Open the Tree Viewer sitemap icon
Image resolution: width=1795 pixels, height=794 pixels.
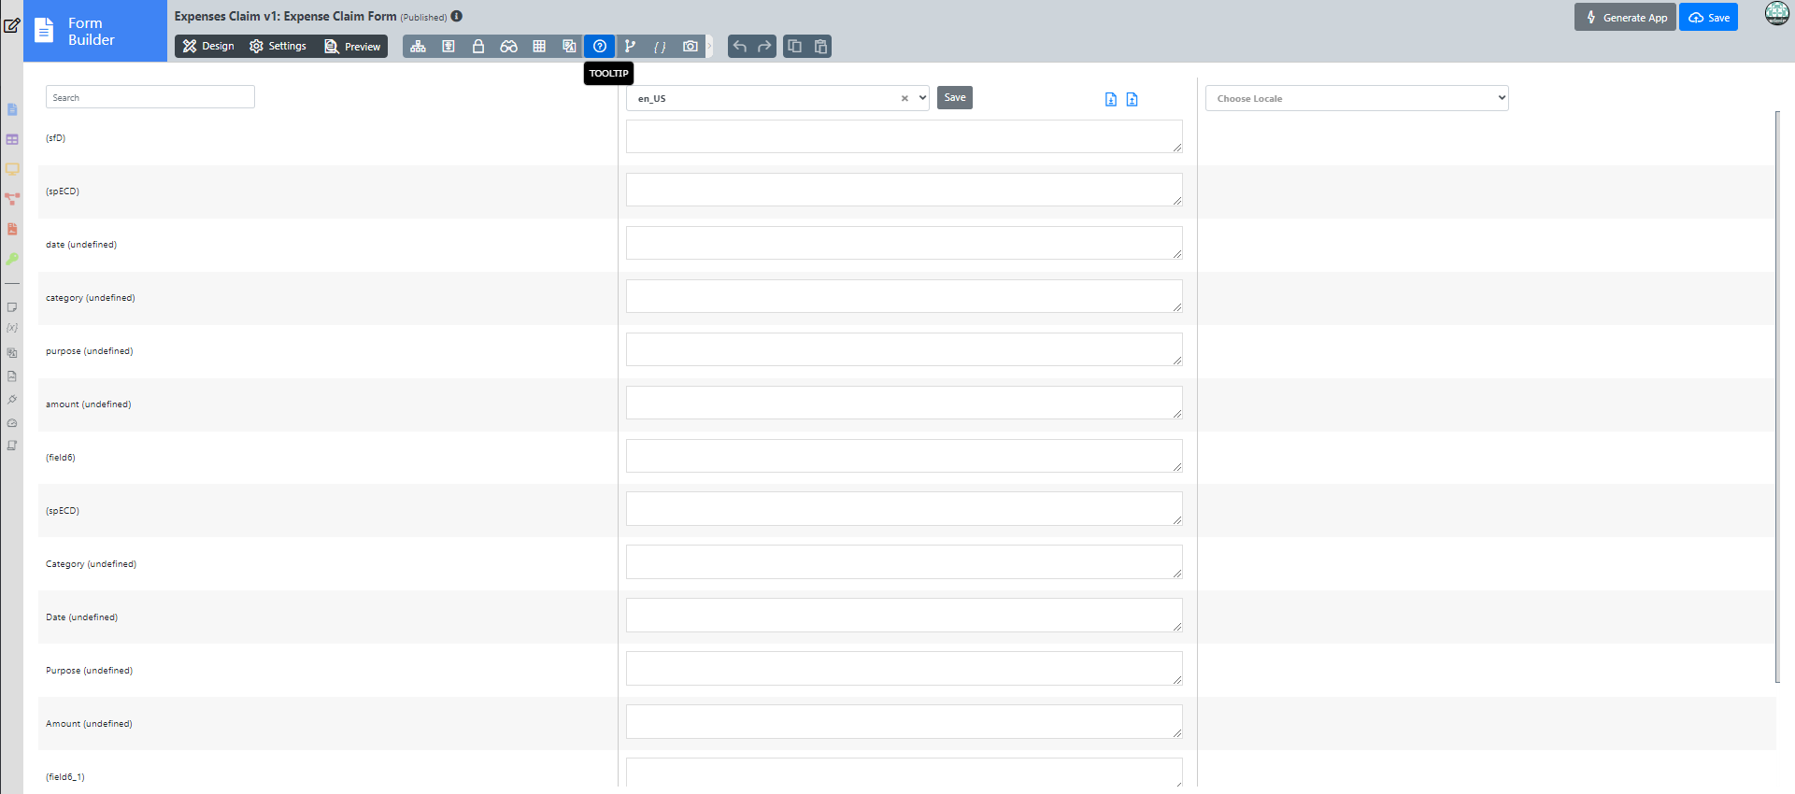tap(418, 47)
